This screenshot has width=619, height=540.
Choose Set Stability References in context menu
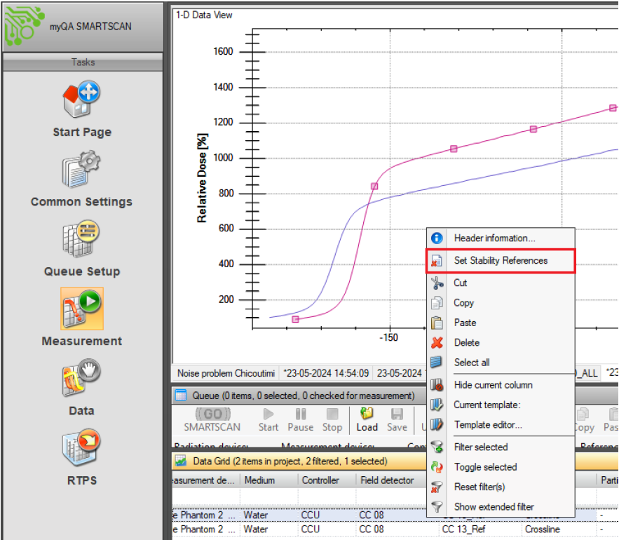point(501,260)
